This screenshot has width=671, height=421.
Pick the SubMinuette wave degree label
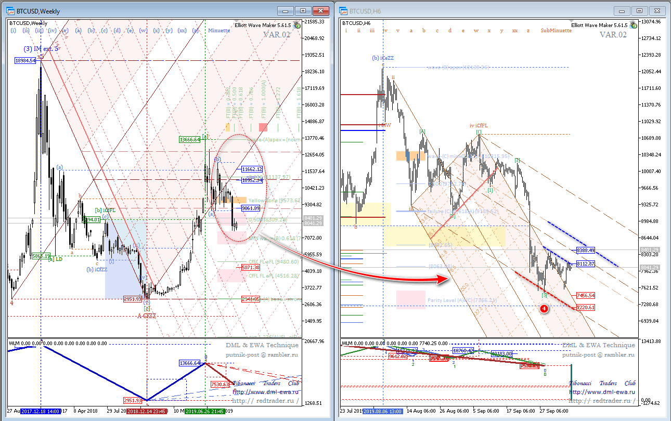point(556,31)
